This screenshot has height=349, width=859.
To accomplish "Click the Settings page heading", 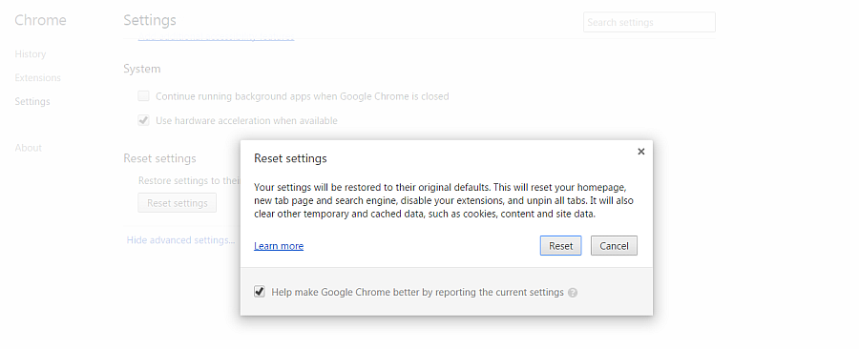I will point(150,20).
